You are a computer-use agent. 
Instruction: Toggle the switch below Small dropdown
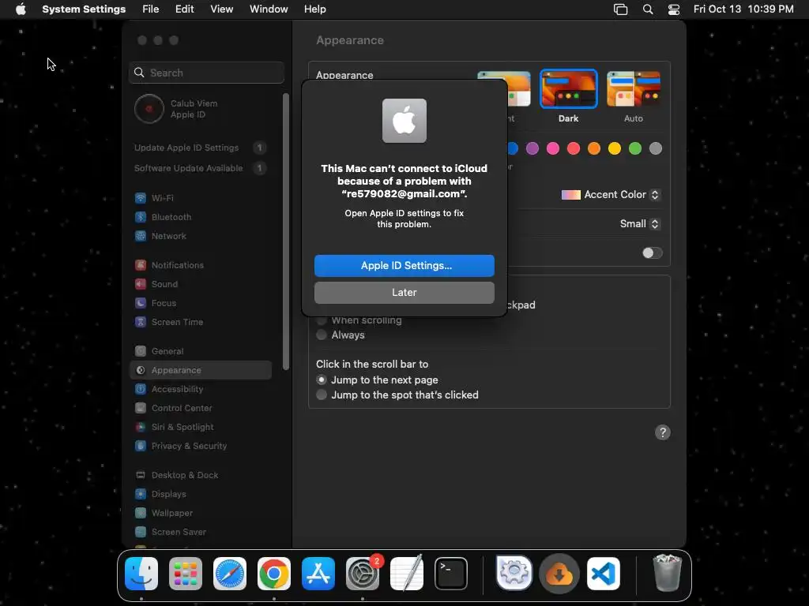tap(652, 253)
